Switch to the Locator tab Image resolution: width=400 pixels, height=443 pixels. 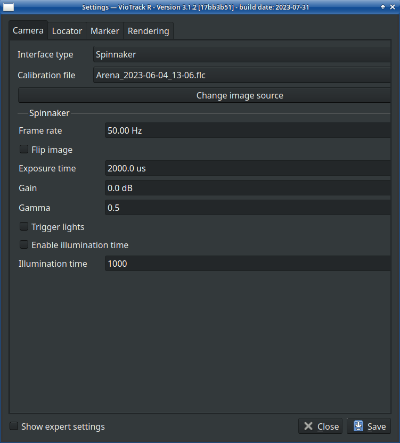(67, 31)
